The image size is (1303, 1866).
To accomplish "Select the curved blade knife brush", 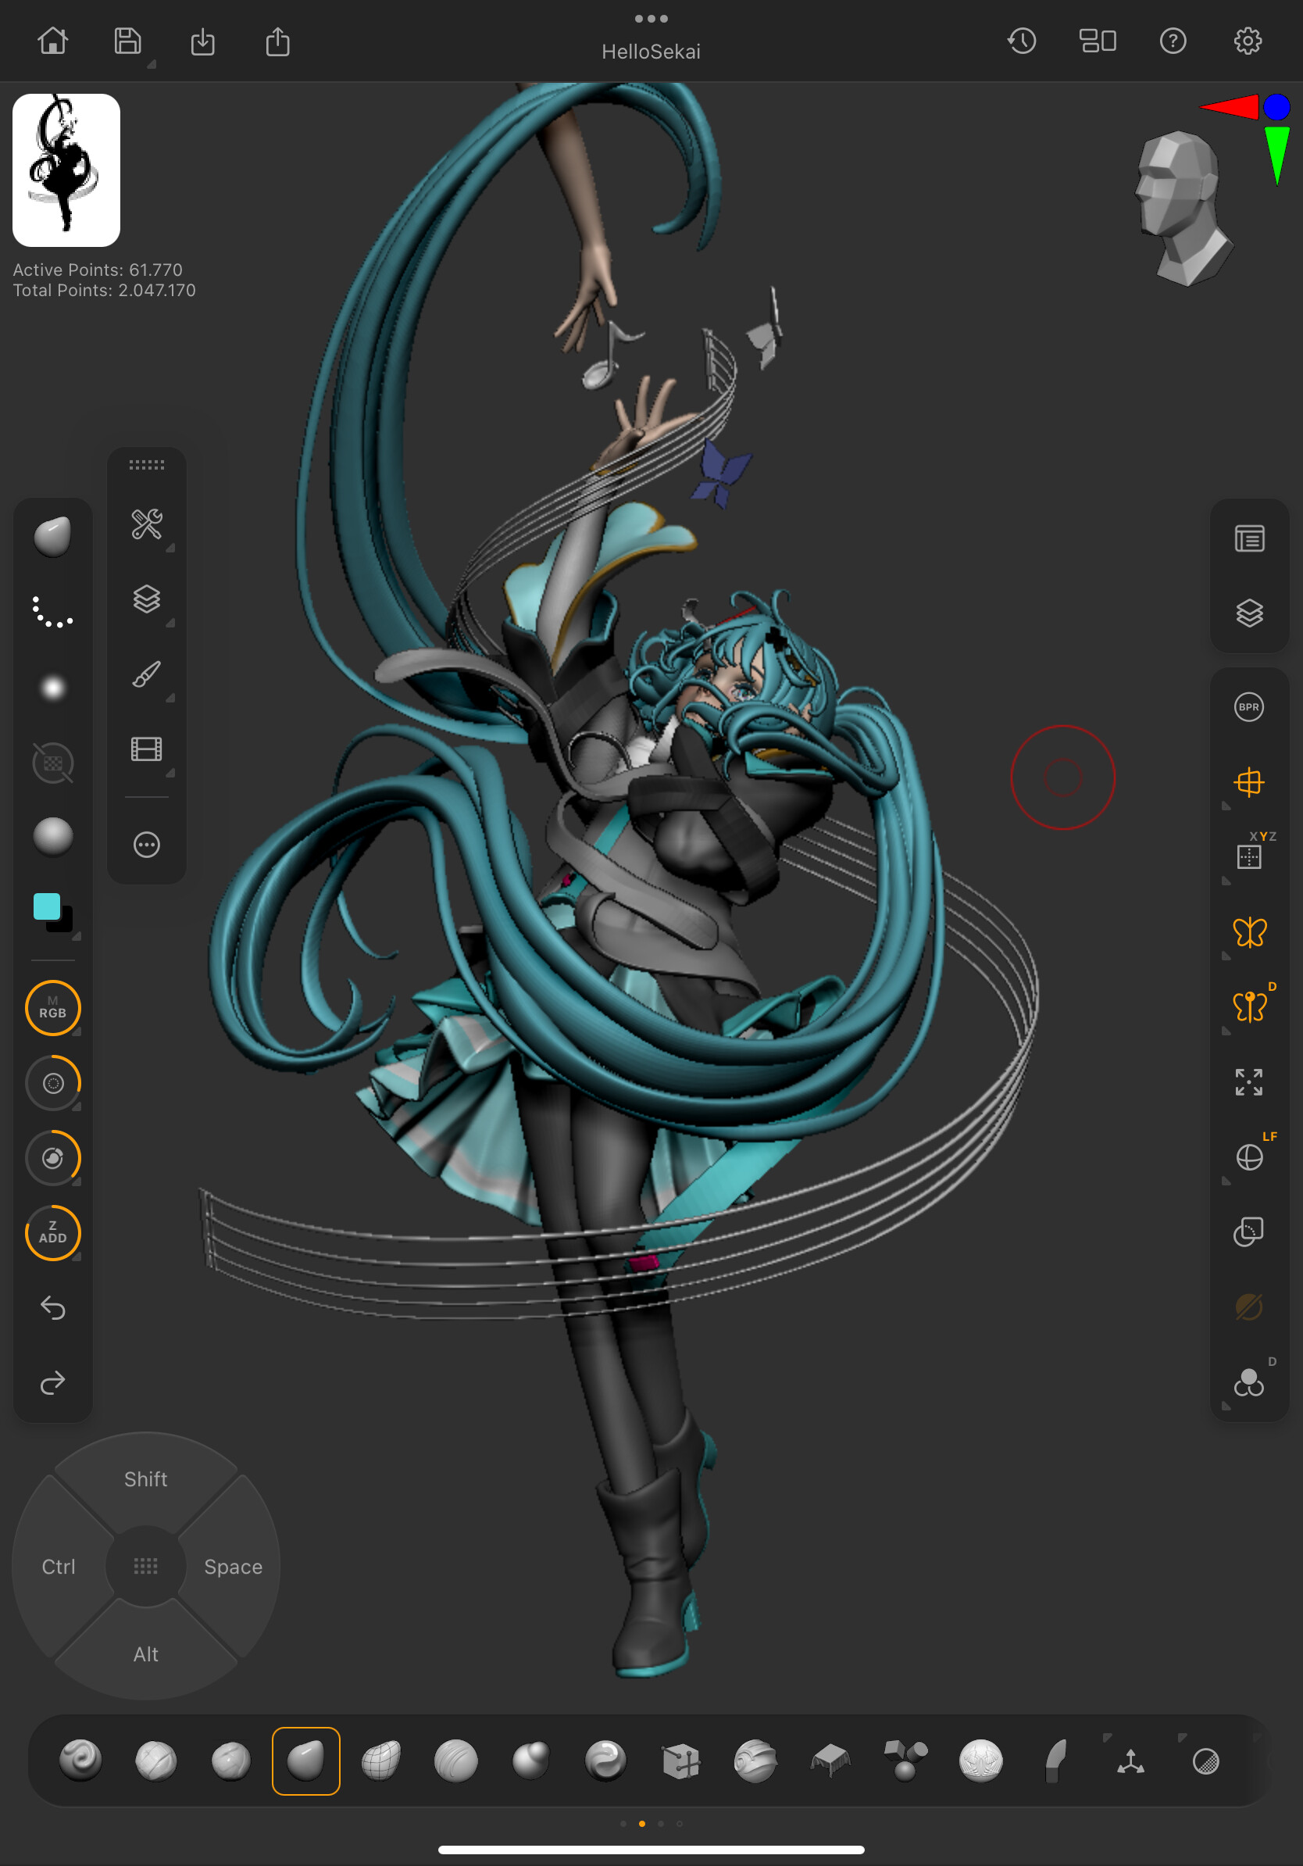I will point(1055,1761).
